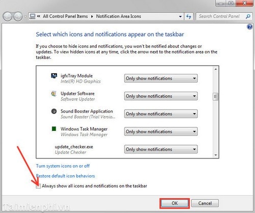This screenshot has height=213, width=255.
Task: Click the Sound Booster Application speaker icon
Action: tap(54, 111)
